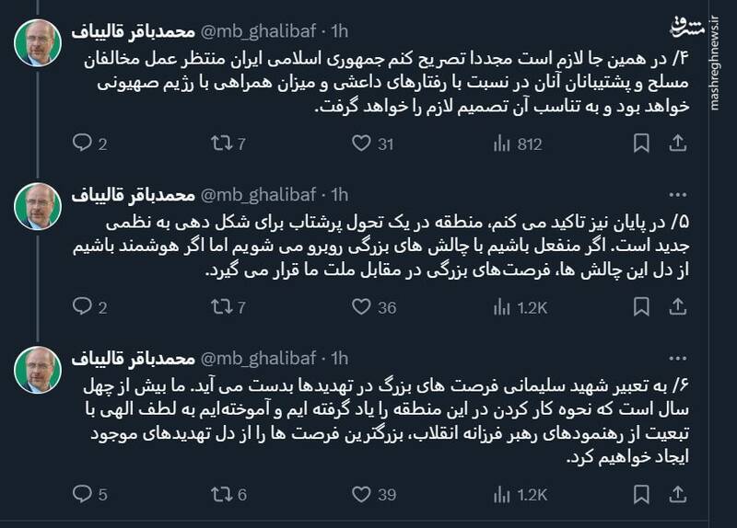Share the tweet numbered 4/
This screenshot has height=528, width=737.
[x=676, y=143]
